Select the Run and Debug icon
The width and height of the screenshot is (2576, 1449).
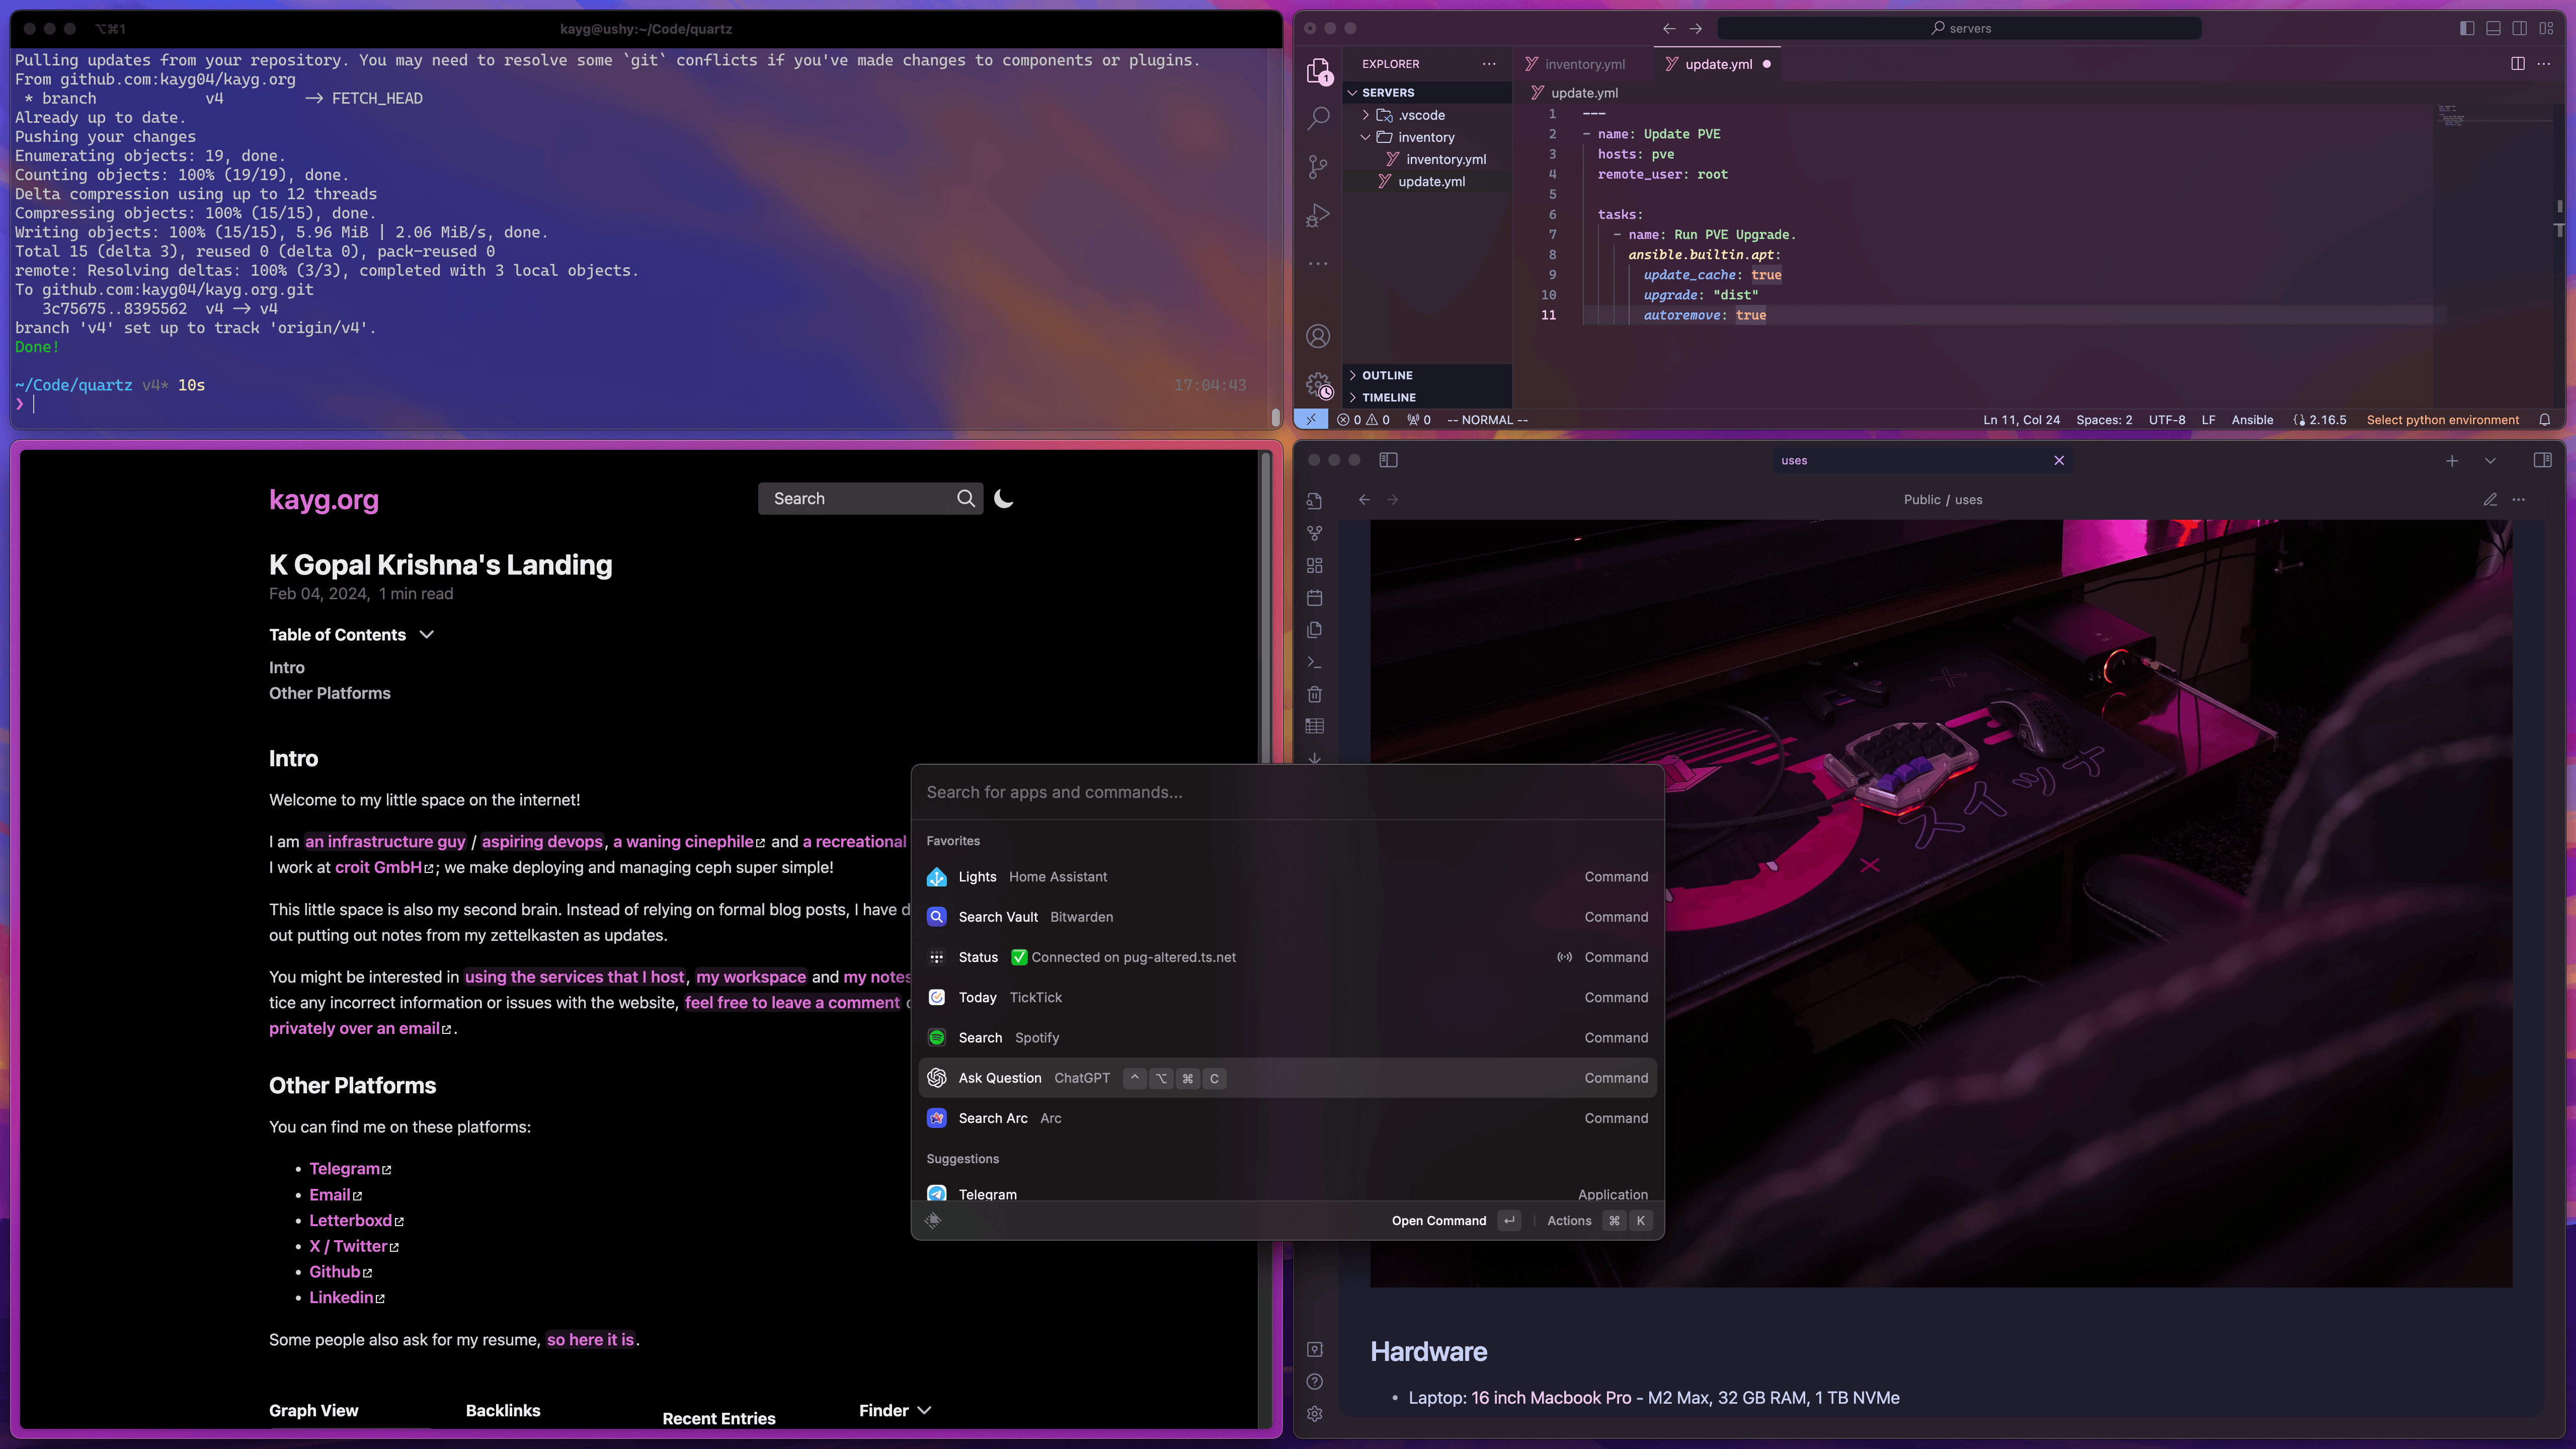1318,215
